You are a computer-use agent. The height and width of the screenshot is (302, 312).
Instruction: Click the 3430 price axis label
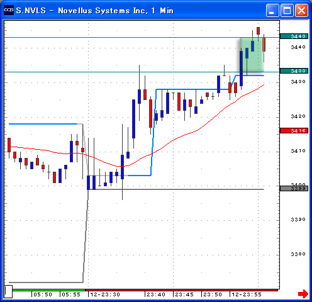(298, 82)
